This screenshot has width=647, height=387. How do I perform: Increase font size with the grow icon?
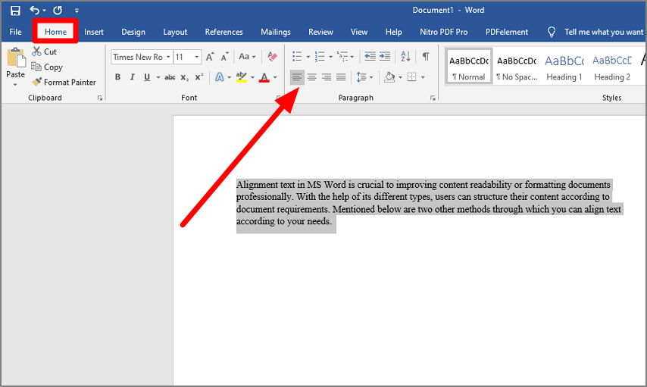[x=210, y=57]
